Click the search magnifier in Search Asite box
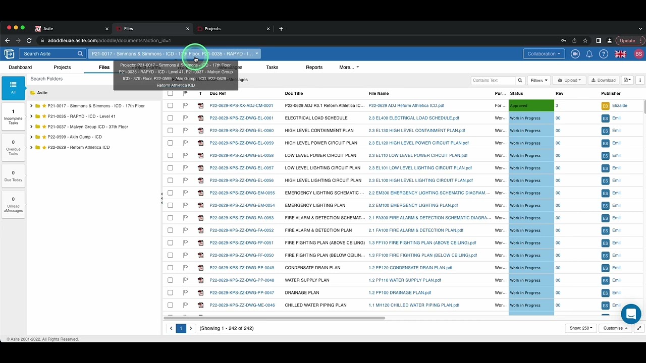This screenshot has width=646, height=363. (80, 53)
